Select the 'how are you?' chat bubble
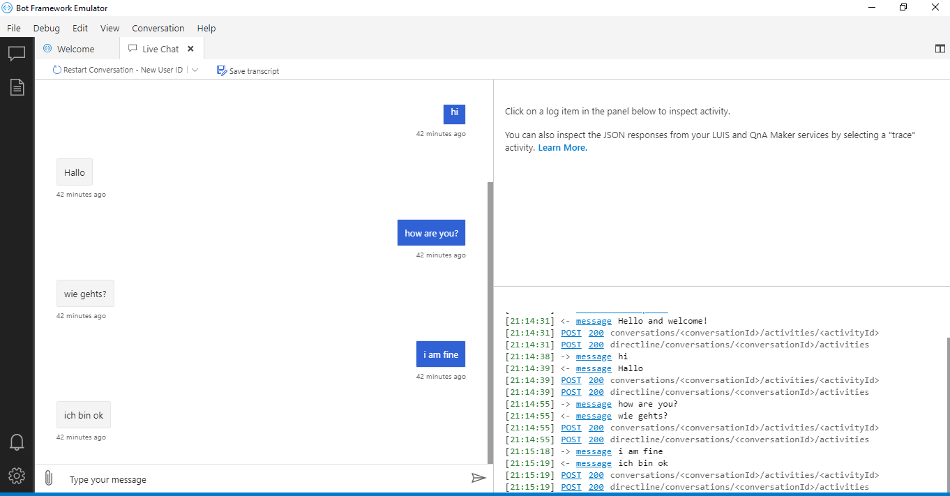950x496 pixels. [x=431, y=233]
